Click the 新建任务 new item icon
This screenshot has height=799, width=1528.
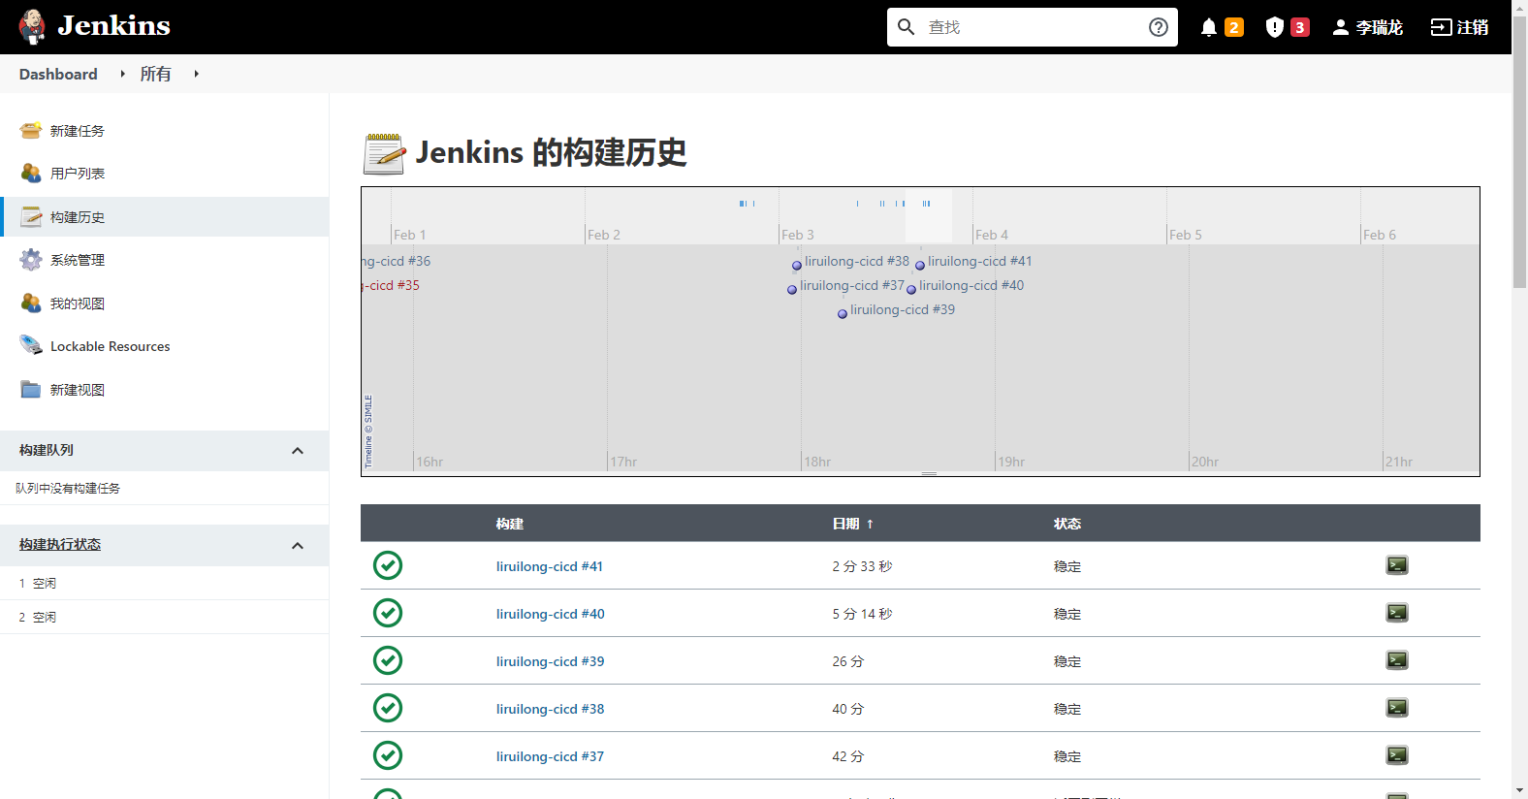(x=31, y=130)
